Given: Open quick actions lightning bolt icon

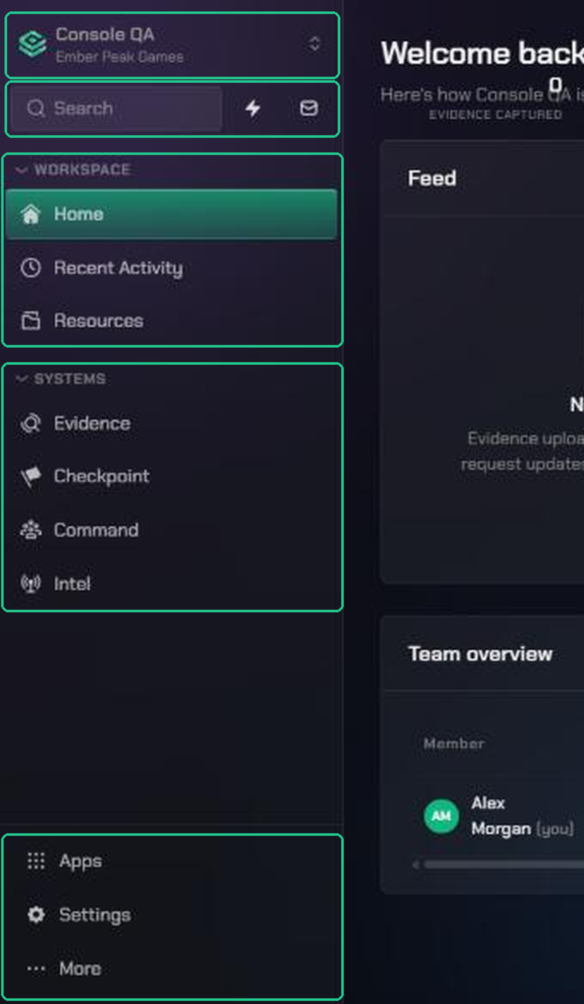Looking at the screenshot, I should (253, 108).
